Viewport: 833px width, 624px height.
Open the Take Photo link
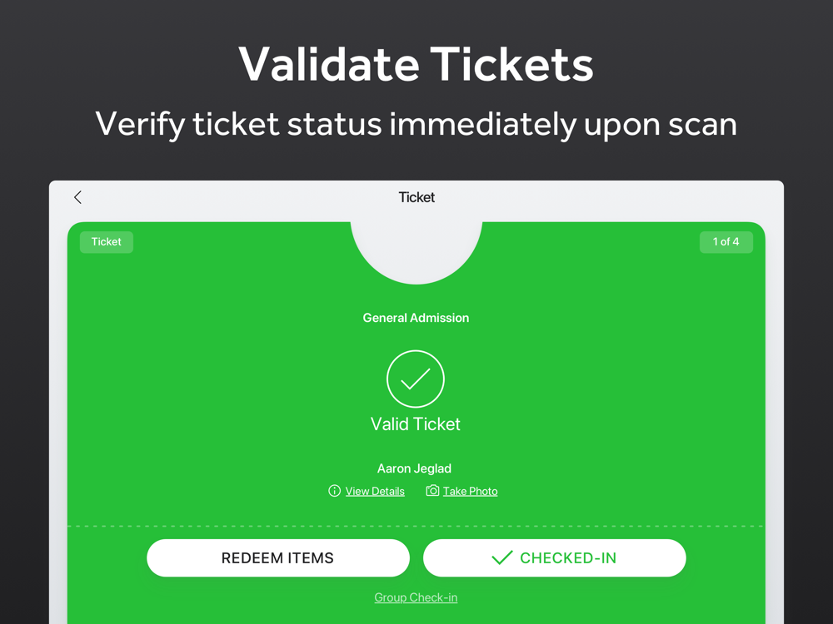(x=470, y=492)
